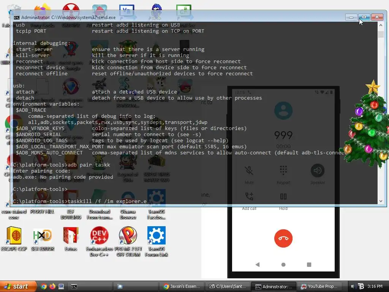This screenshot has height=292, width=389.
Task: Select TeamOS Facebook desktop icon label
Action: point(156,214)
